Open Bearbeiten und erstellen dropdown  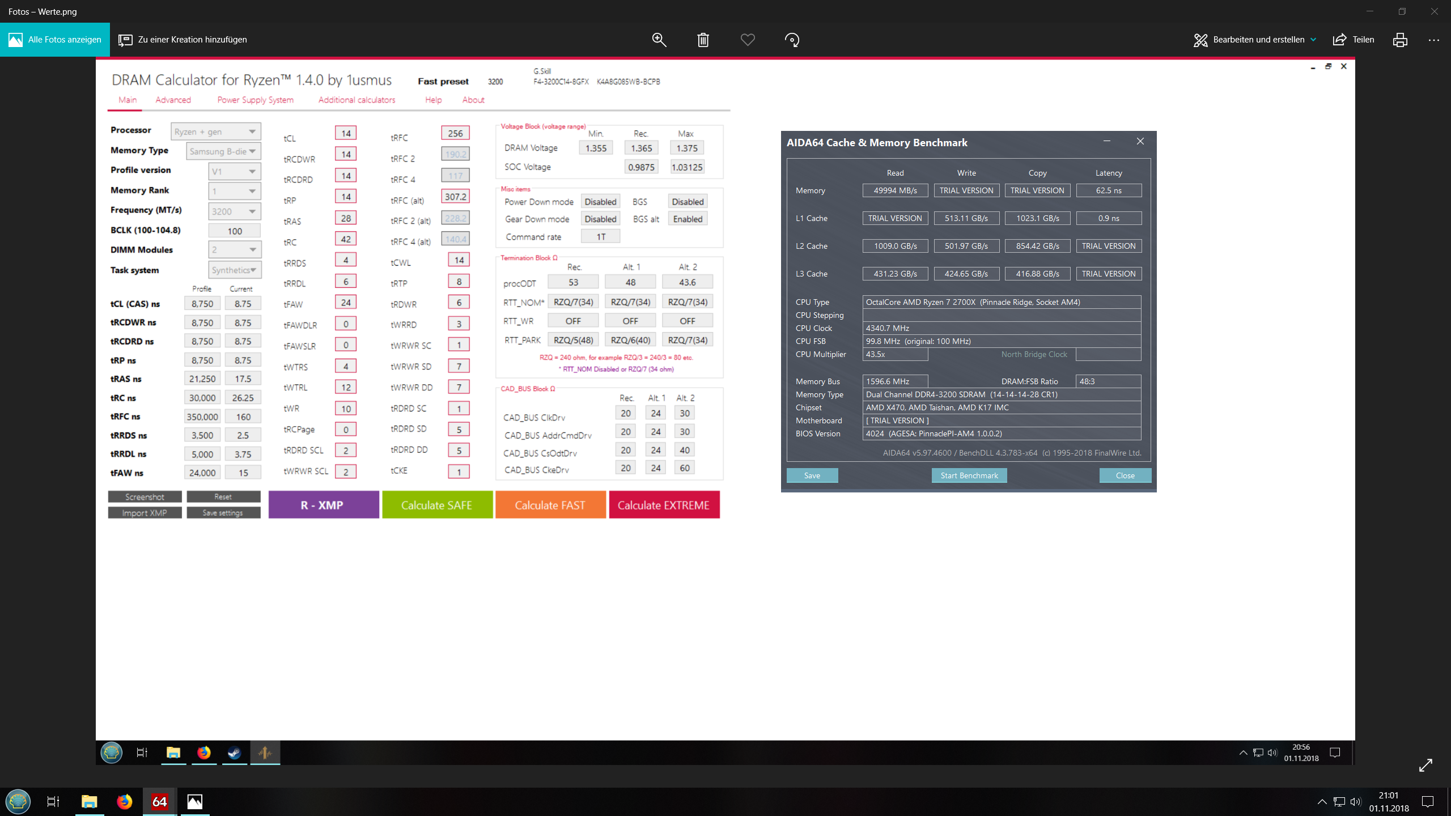1254,40
